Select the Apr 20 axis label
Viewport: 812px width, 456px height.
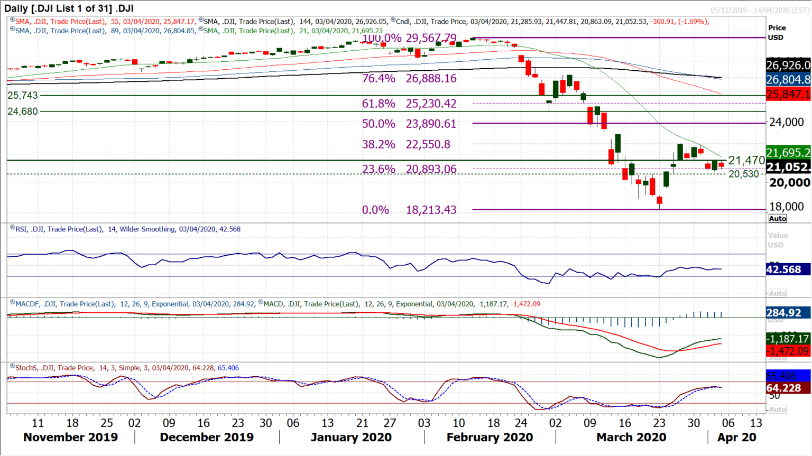click(737, 437)
